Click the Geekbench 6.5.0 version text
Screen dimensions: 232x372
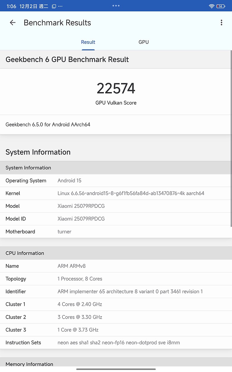(48, 124)
